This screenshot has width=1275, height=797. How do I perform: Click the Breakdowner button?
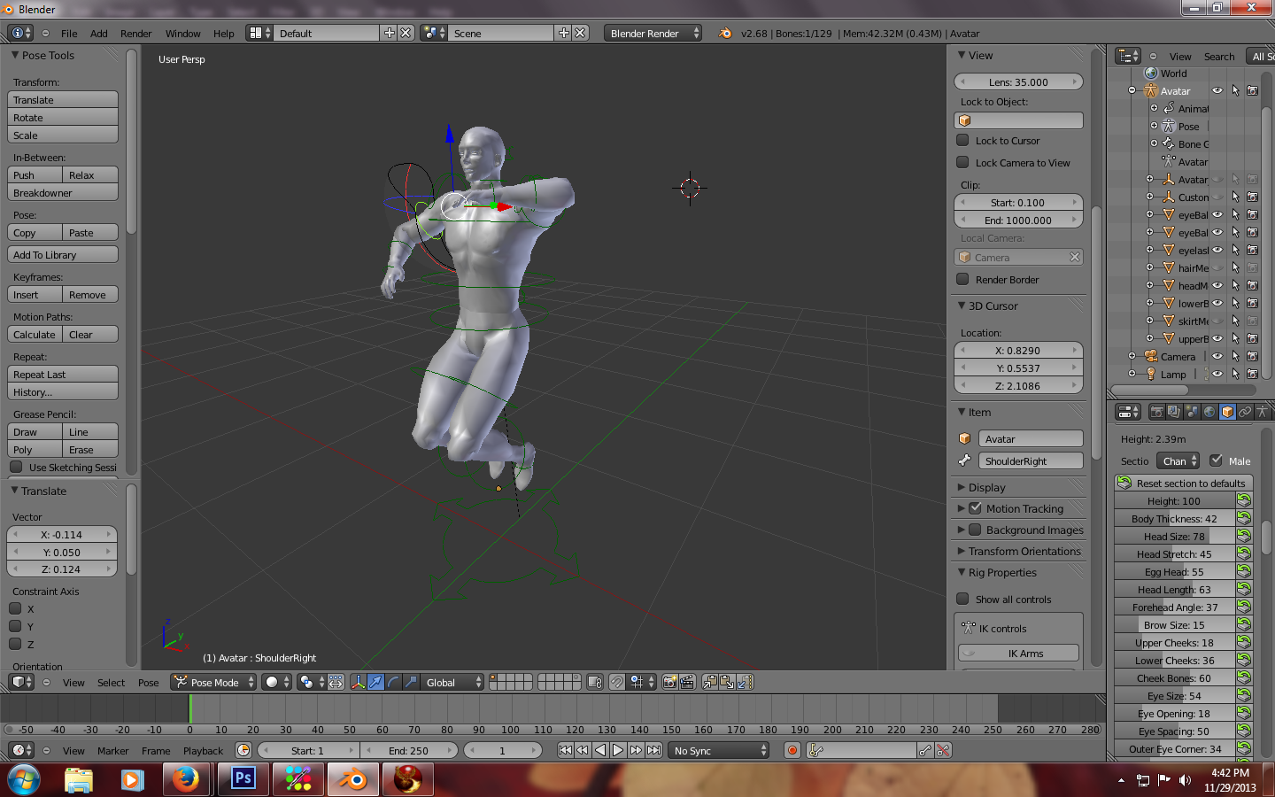tap(63, 192)
